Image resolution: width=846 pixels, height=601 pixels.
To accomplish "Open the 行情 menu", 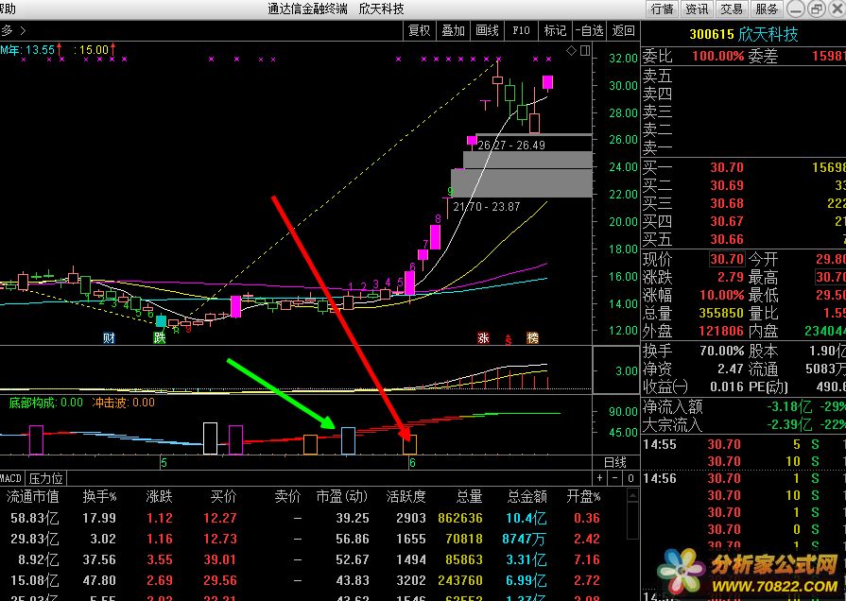I will pyautogui.click(x=662, y=9).
